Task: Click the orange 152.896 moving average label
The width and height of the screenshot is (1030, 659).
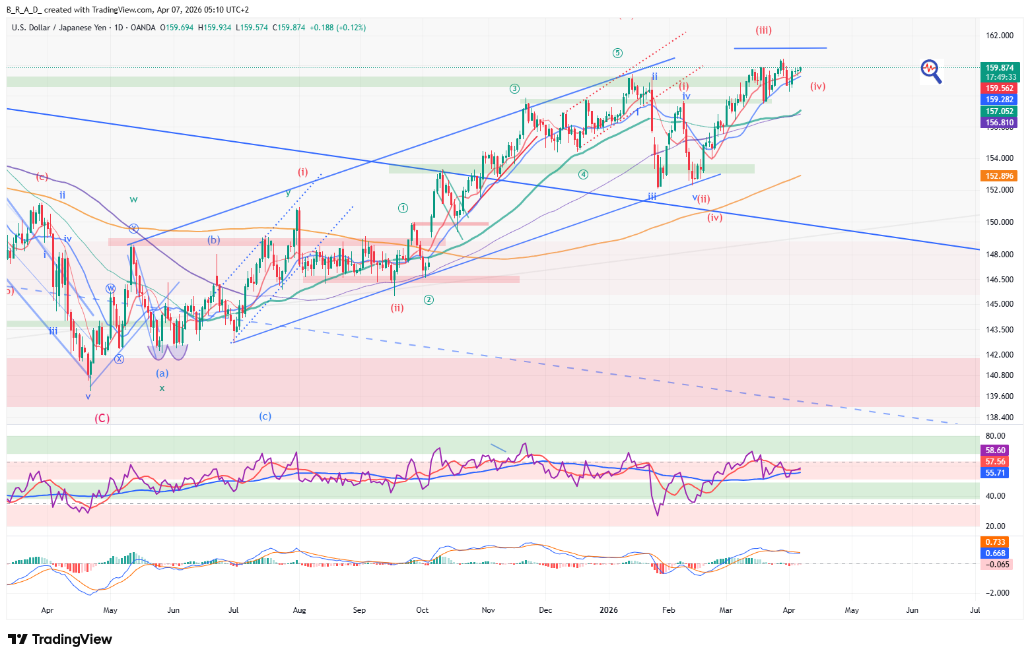Action: tap(1000, 176)
